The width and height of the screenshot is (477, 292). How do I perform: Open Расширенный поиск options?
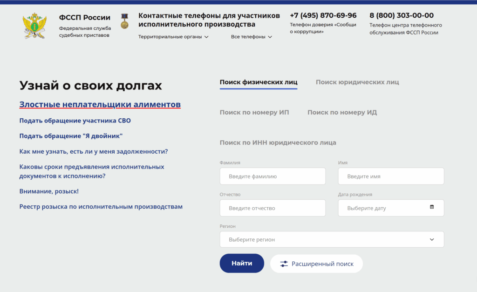pyautogui.click(x=316, y=264)
